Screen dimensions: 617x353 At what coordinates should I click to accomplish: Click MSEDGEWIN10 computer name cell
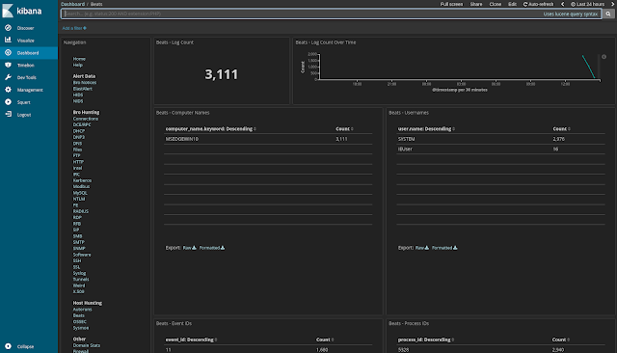click(x=182, y=139)
